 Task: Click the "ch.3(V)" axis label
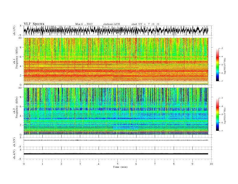pyautogui.click(x=14, y=142)
